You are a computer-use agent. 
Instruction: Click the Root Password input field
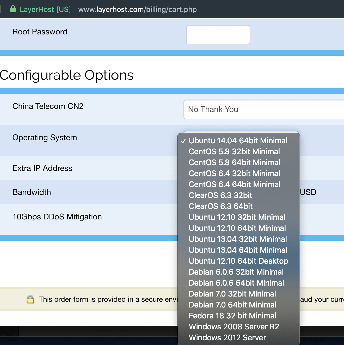click(x=218, y=35)
